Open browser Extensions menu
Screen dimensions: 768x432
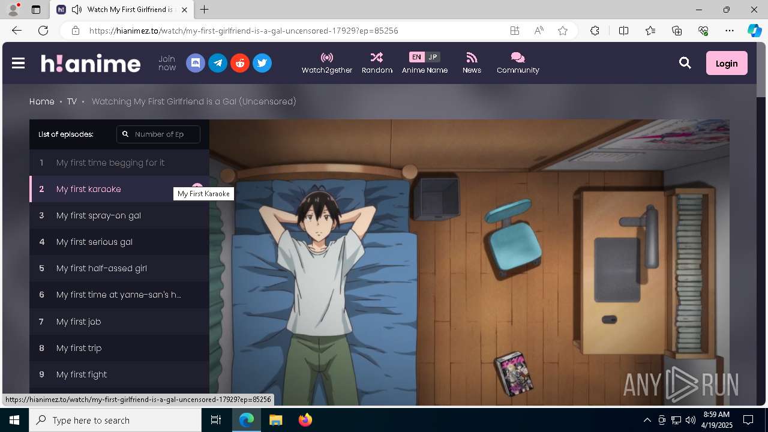tap(595, 31)
